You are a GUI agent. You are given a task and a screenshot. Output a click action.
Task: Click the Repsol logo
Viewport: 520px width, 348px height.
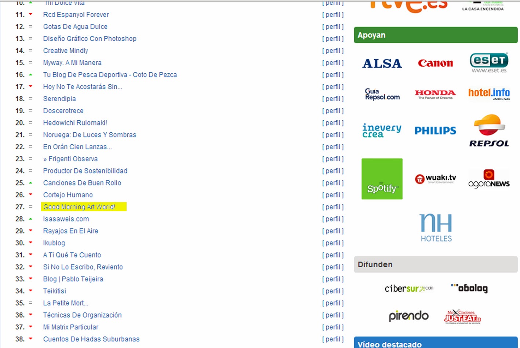(489, 131)
